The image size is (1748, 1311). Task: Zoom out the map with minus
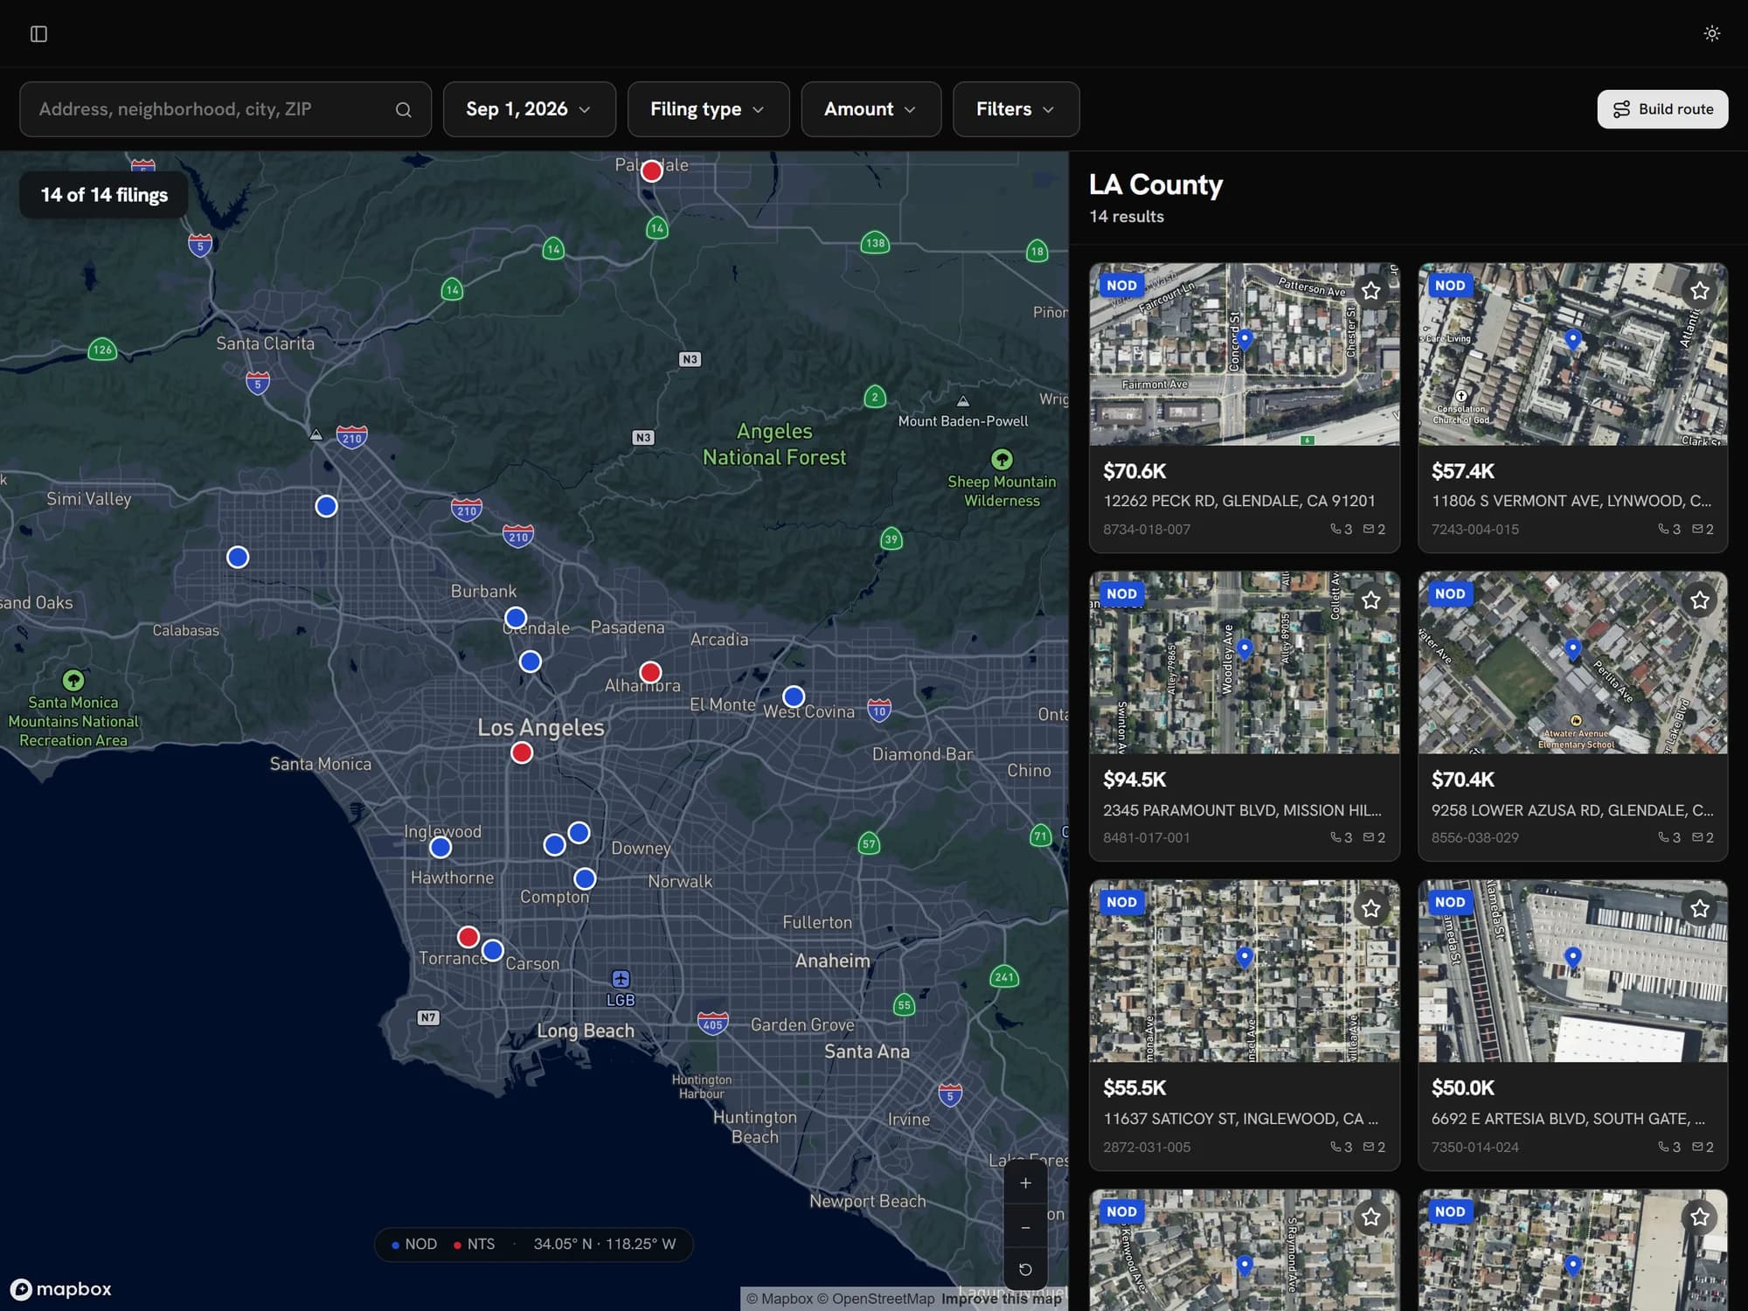pyautogui.click(x=1025, y=1227)
